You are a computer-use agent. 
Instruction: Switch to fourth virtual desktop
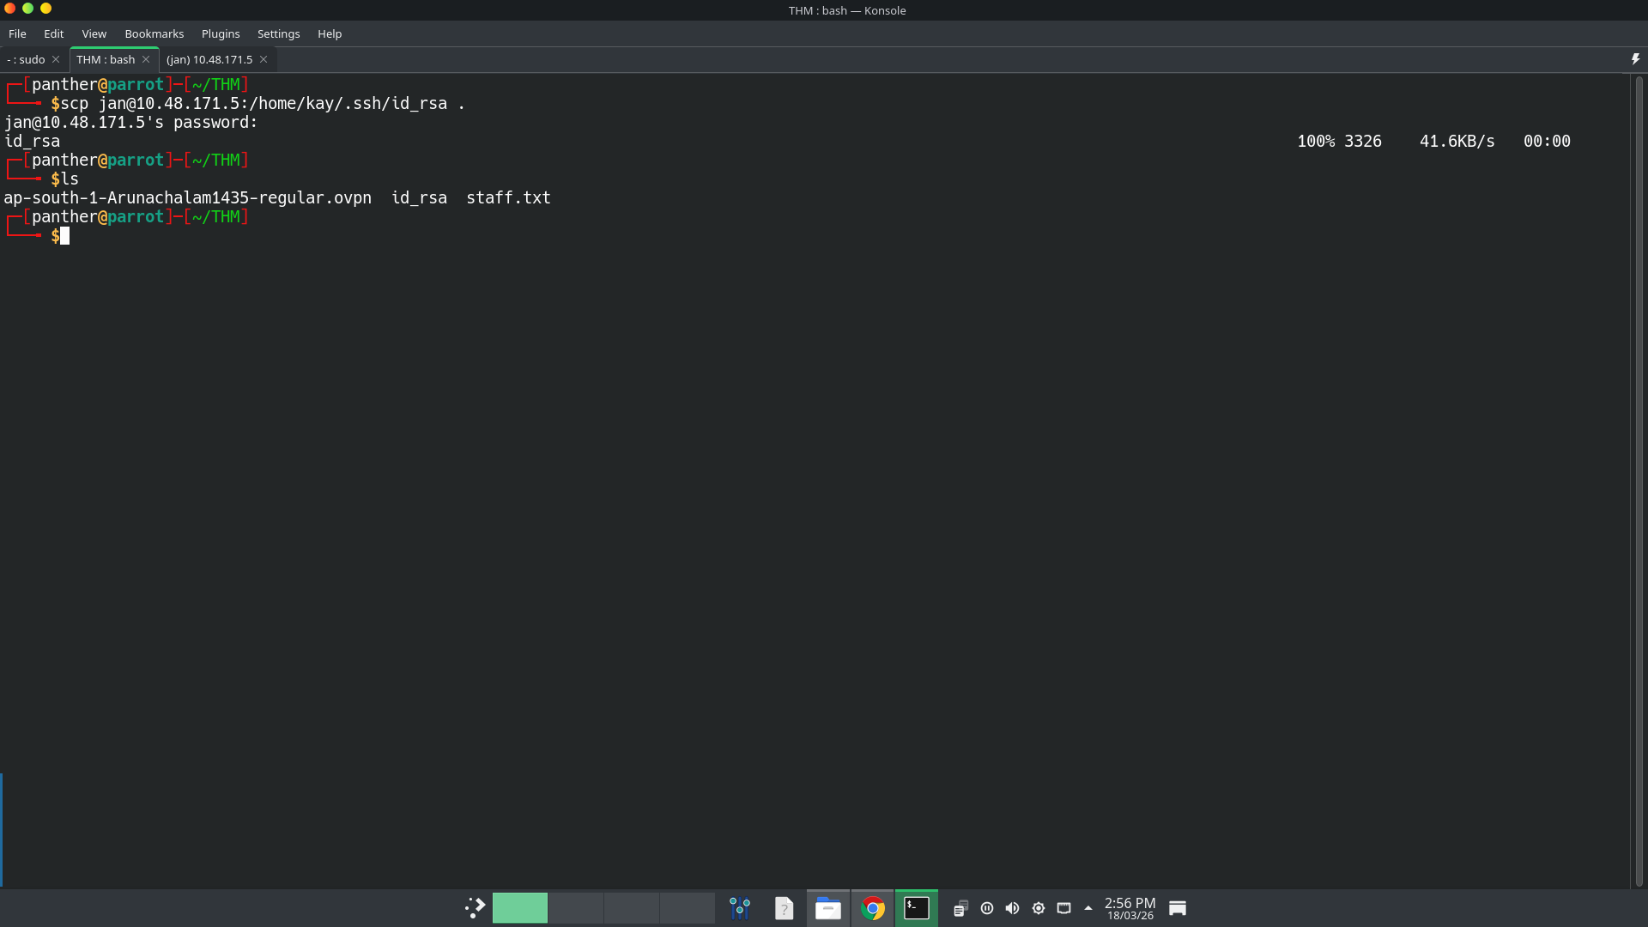pyautogui.click(x=688, y=908)
